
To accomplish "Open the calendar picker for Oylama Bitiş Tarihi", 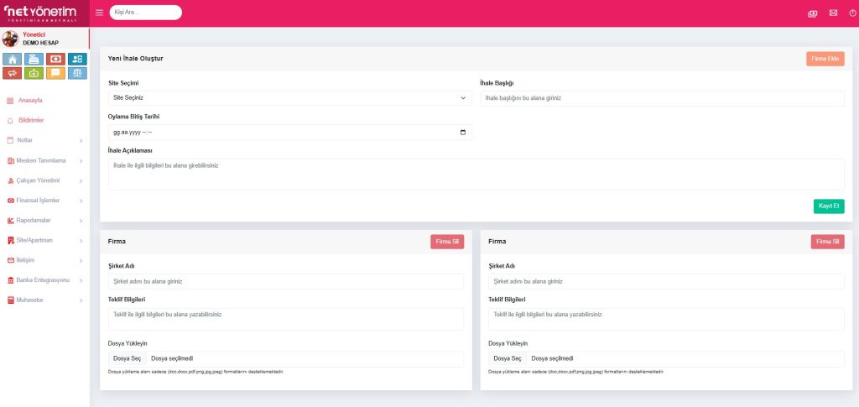I will coord(463,133).
